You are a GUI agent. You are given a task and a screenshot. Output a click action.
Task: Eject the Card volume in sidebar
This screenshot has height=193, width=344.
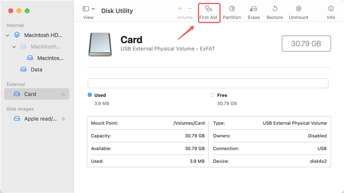click(63, 94)
